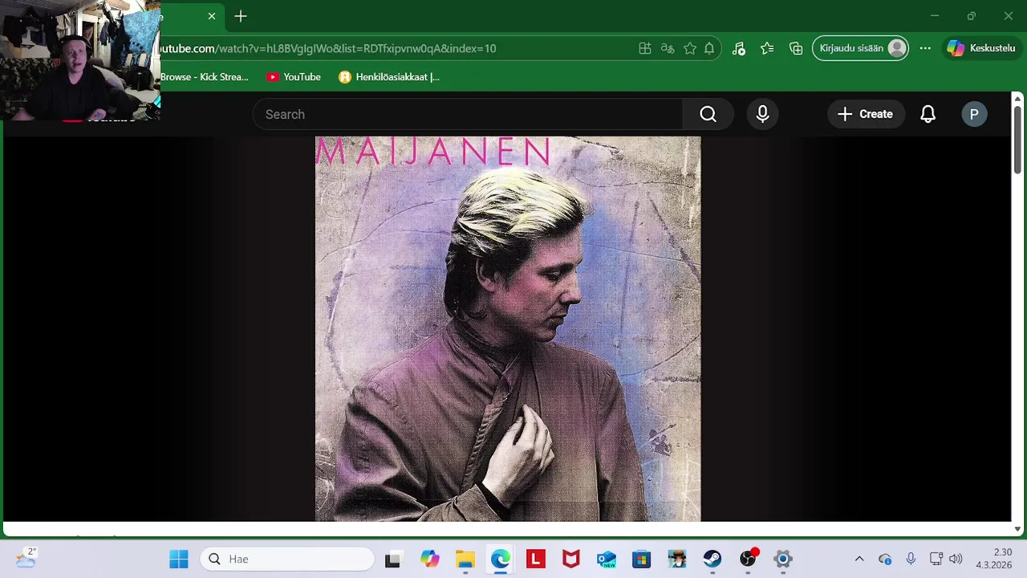Add this page to favorites star
This screenshot has height=578, width=1027.
[690, 48]
